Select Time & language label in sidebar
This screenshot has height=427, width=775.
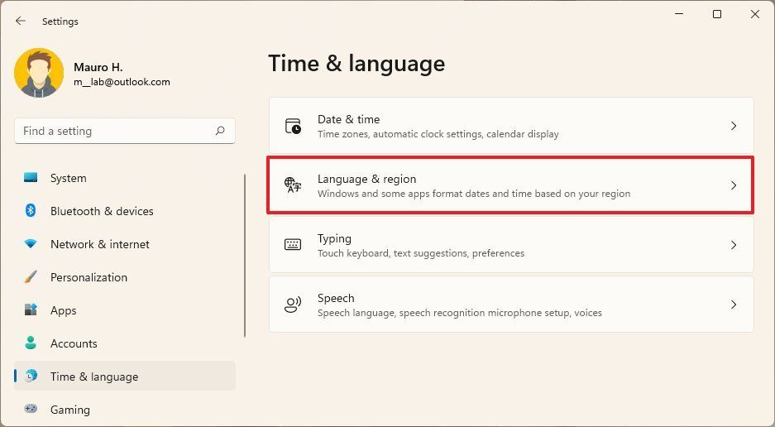[x=94, y=377]
